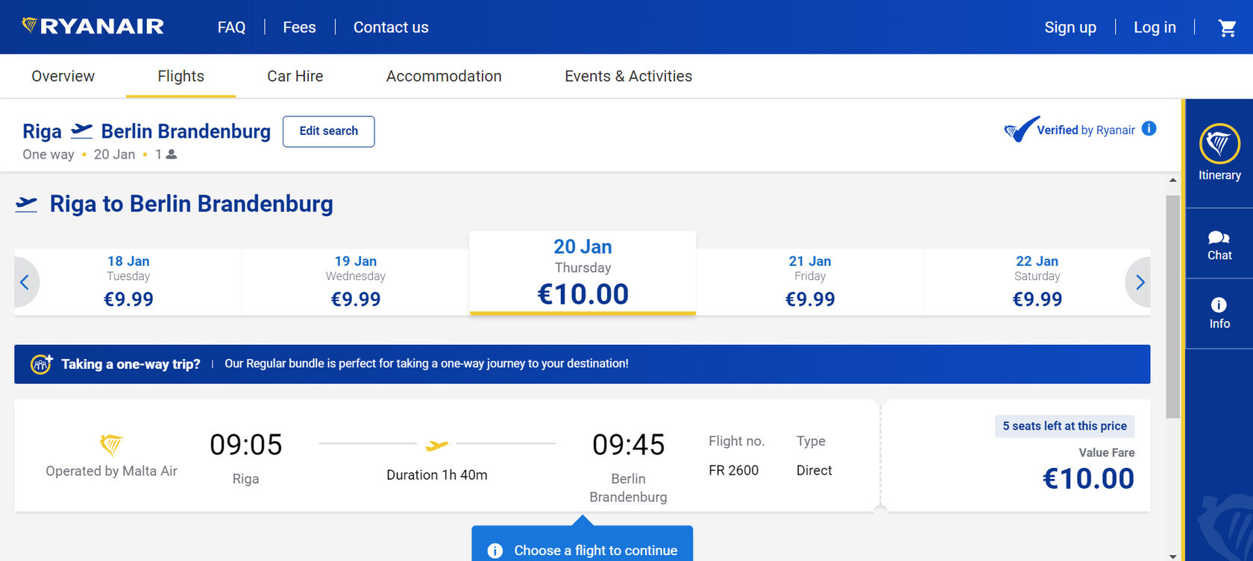Click the Verified by Ryanair info icon
Image resolution: width=1253 pixels, height=561 pixels.
1149,128
